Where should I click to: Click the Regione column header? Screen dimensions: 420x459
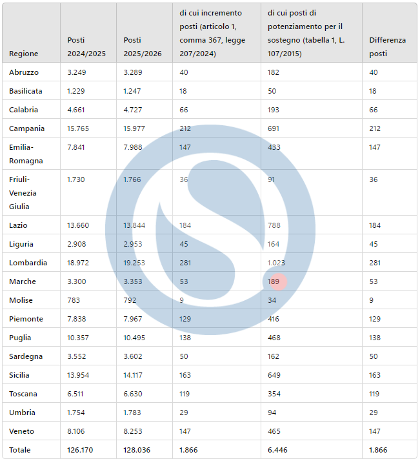24,54
